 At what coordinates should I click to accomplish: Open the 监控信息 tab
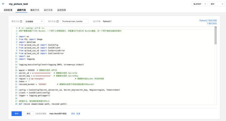62,10
